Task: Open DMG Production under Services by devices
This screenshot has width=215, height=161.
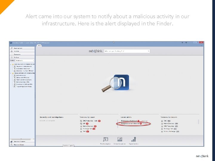Action: click(x=169, y=126)
